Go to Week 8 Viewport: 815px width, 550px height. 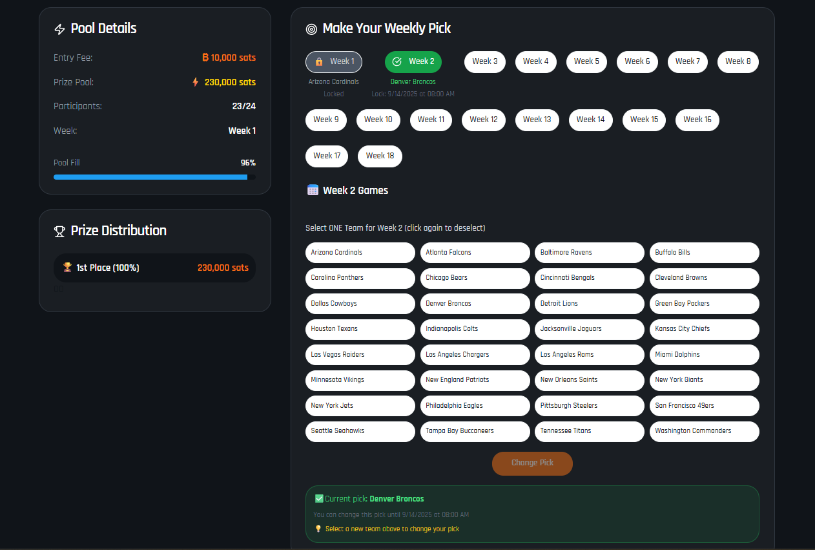click(738, 61)
